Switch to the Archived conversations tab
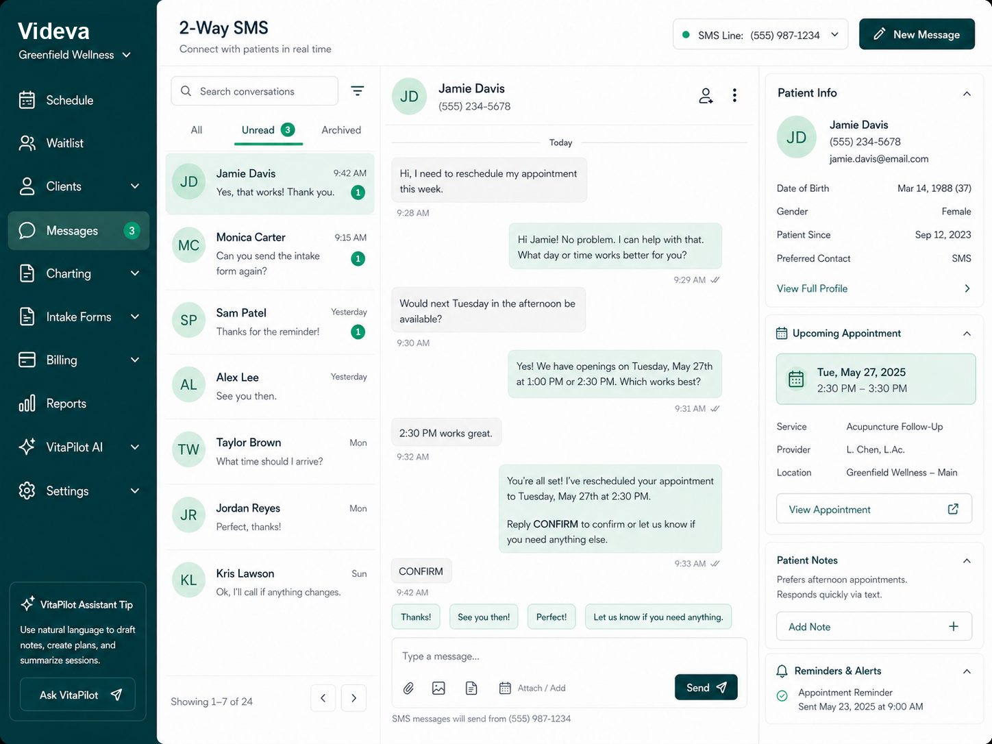992x744 pixels. pyautogui.click(x=340, y=130)
